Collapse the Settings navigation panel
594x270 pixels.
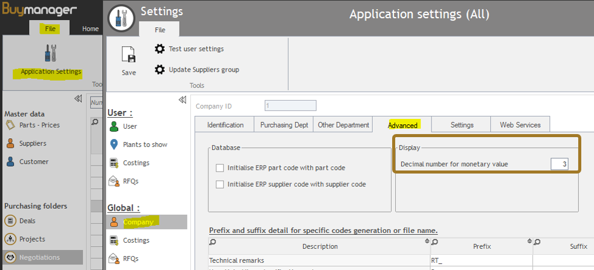pyautogui.click(x=182, y=100)
